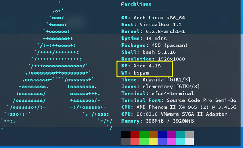Click the dark magenta color block

point(171,135)
